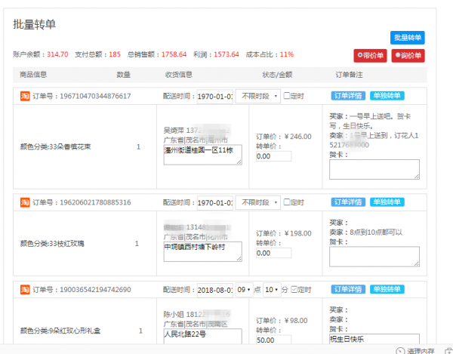Open 不限时段 dropdown in second order
The width and height of the screenshot is (453, 354).
(x=257, y=202)
